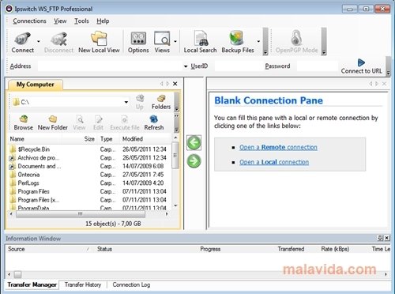395x294 pixels.
Task: Click the Progress column header
Action: 210,249
